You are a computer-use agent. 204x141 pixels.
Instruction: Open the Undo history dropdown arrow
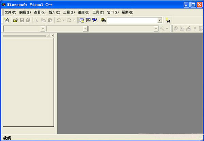tap(63, 20)
